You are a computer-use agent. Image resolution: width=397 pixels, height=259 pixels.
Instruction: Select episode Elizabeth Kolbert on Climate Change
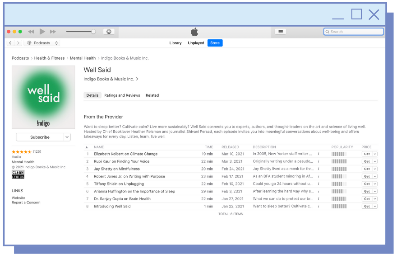[125, 154]
